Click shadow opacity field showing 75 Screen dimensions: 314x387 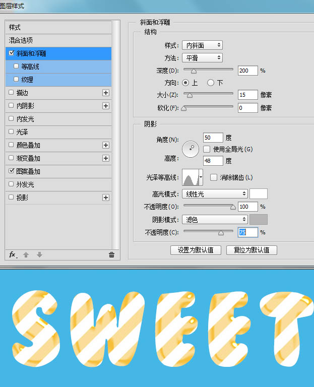tap(248, 232)
